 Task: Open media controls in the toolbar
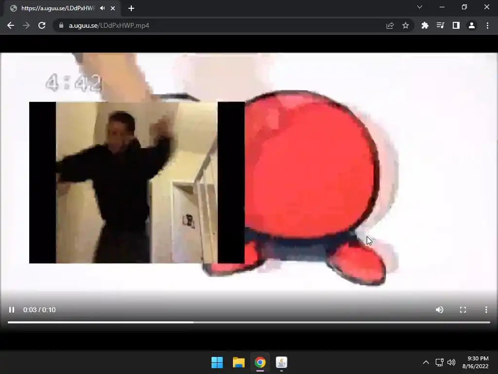tap(440, 25)
